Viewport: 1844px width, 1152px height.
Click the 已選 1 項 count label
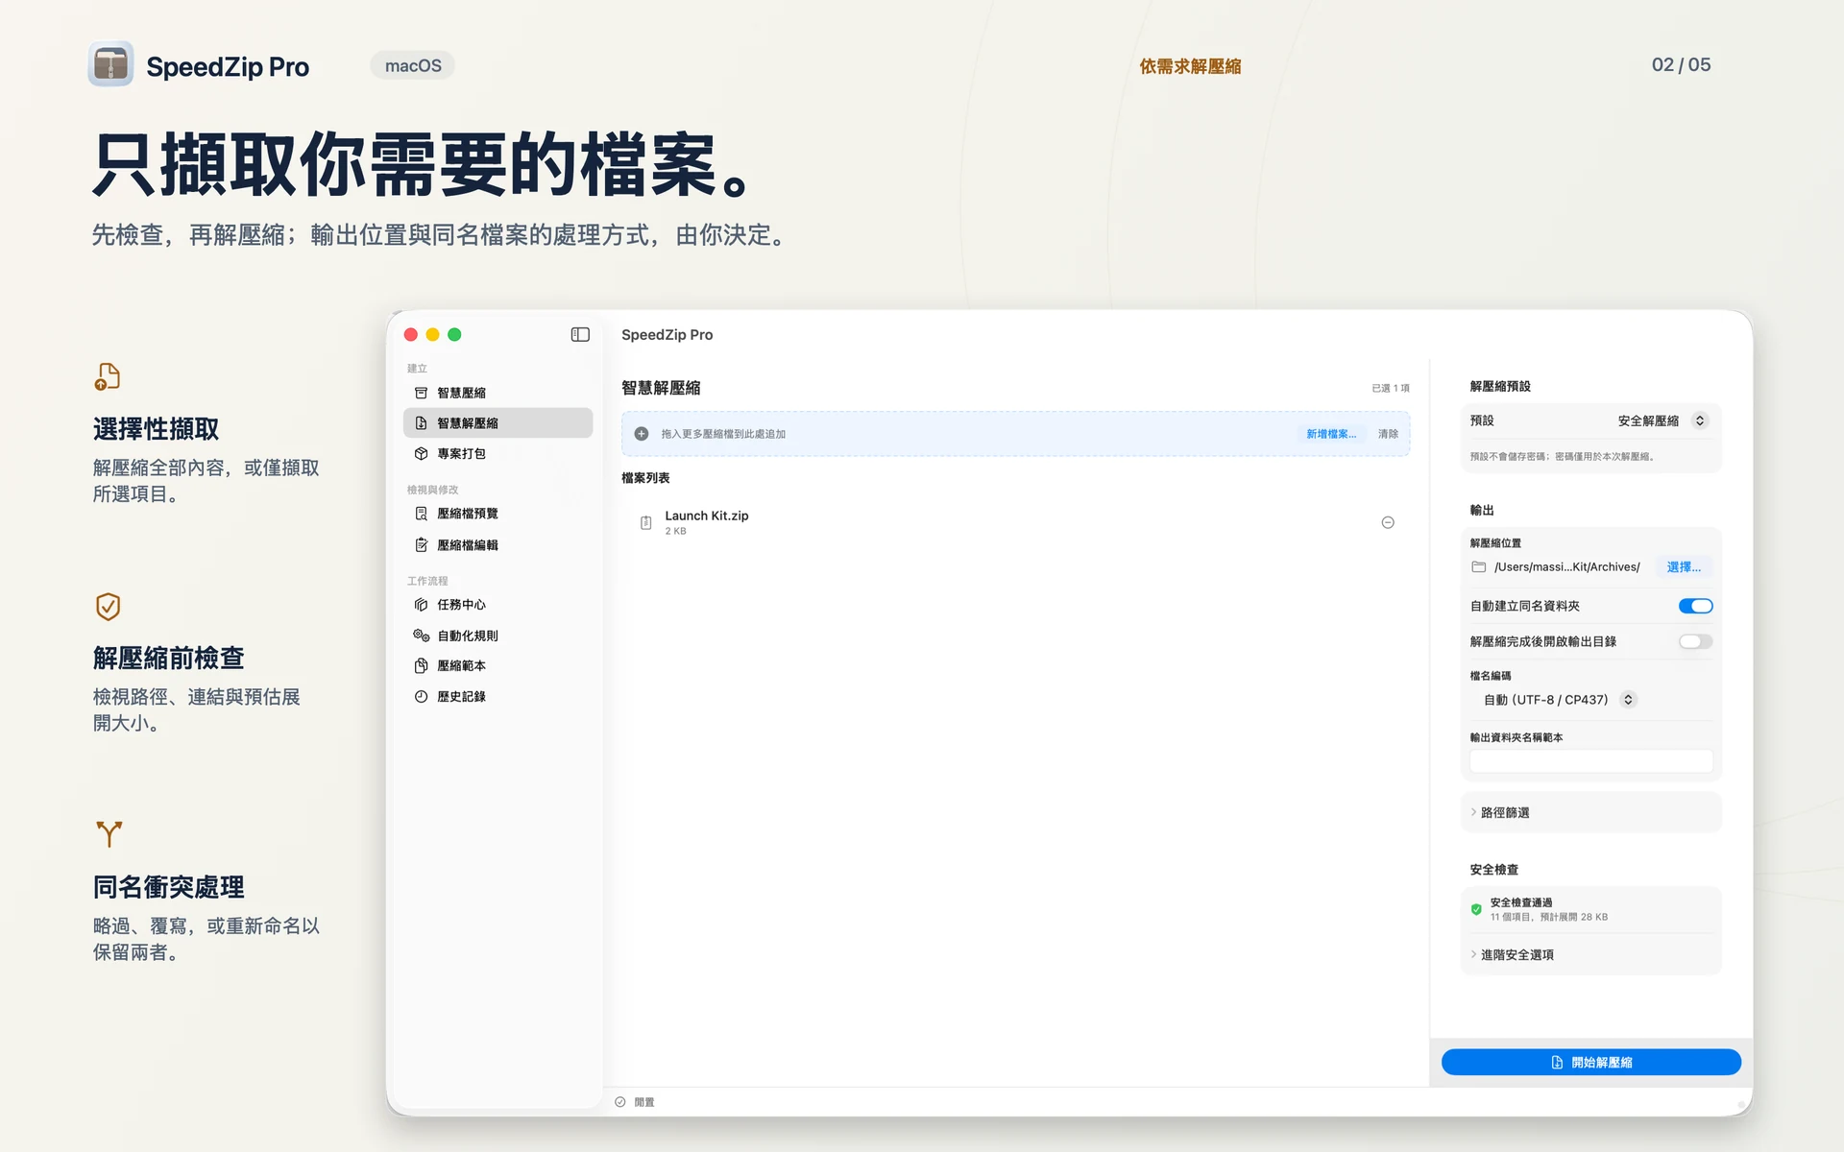click(1391, 388)
